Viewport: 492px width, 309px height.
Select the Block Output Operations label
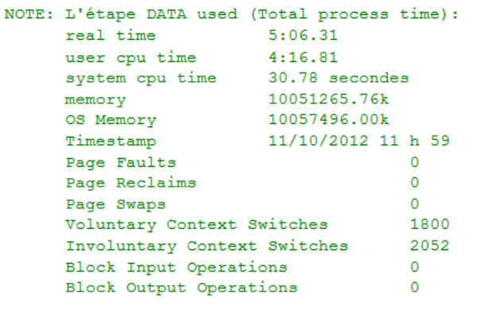(181, 288)
